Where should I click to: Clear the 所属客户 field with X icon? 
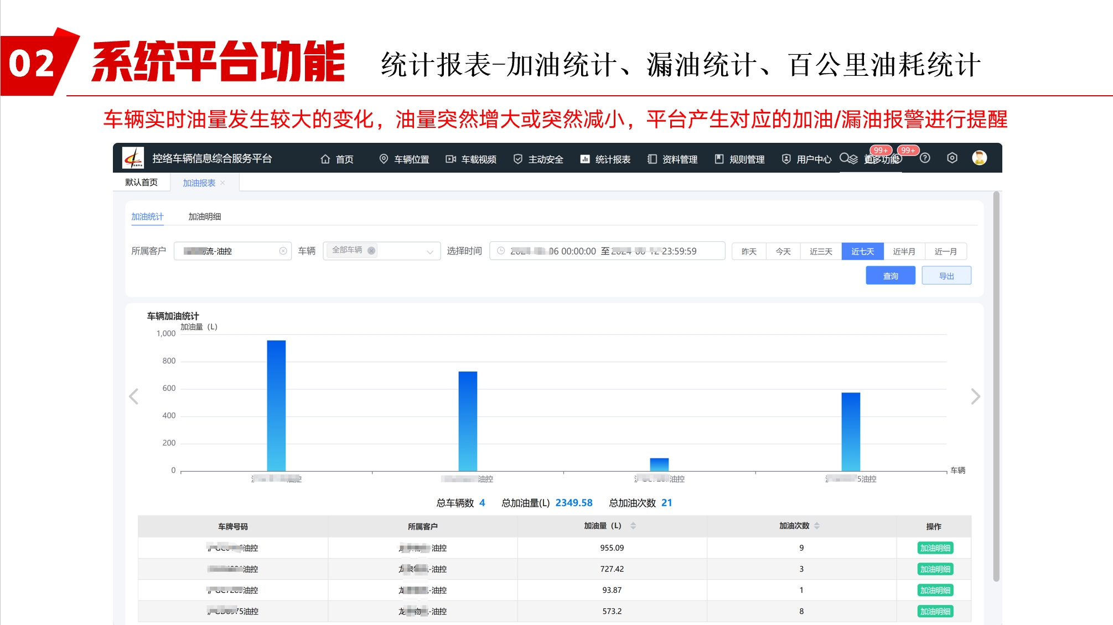pos(283,251)
